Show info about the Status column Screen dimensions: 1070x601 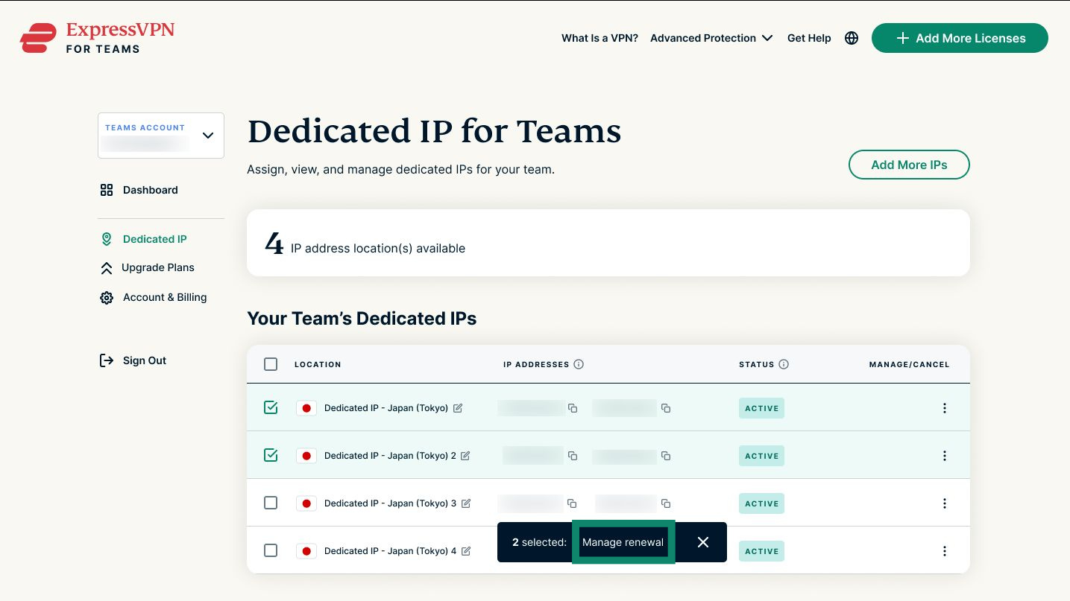click(784, 364)
